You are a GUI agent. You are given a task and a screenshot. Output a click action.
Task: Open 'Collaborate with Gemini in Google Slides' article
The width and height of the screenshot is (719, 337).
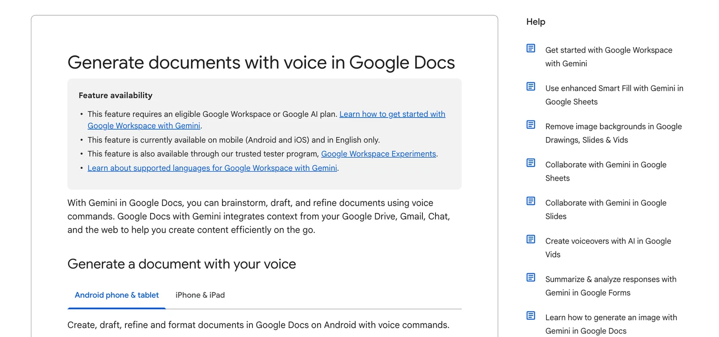click(x=606, y=209)
